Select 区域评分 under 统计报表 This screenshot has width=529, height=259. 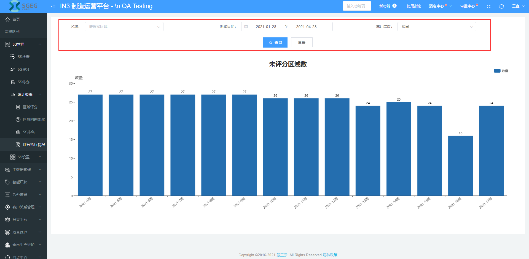tap(30, 107)
